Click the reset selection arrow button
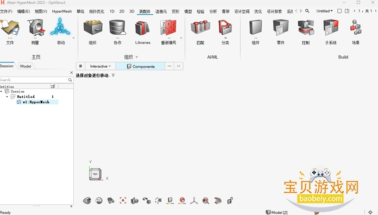378x215 pixels. coord(178,66)
